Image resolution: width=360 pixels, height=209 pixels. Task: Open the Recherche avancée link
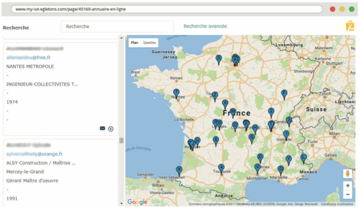coord(205,26)
